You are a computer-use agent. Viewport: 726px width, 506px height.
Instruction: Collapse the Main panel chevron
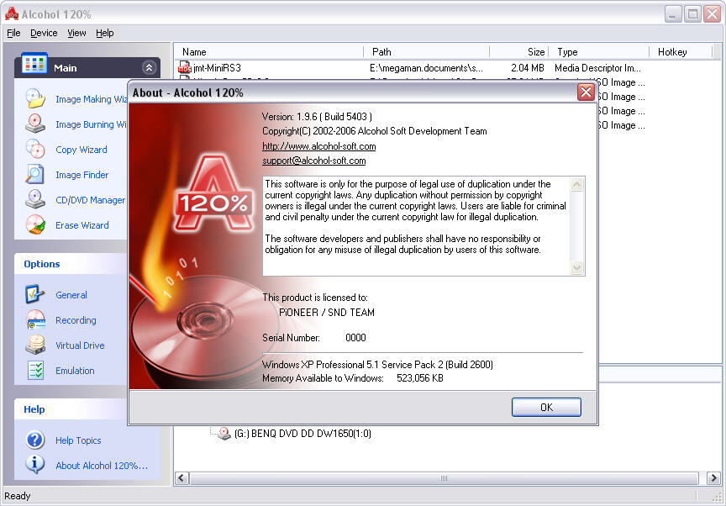click(x=149, y=68)
